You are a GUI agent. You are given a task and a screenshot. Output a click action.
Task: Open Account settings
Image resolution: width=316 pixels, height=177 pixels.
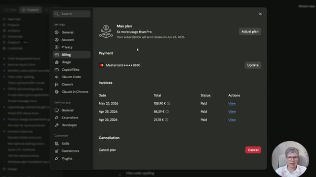[x=72, y=40]
